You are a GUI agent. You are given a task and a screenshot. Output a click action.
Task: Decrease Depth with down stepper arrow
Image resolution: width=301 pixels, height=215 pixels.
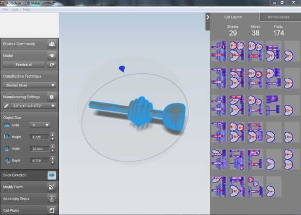coord(52,162)
